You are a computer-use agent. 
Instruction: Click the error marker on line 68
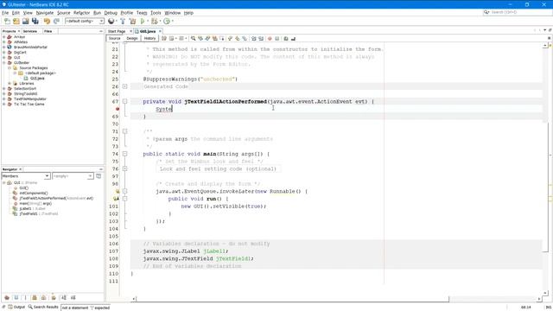[x=118, y=109]
